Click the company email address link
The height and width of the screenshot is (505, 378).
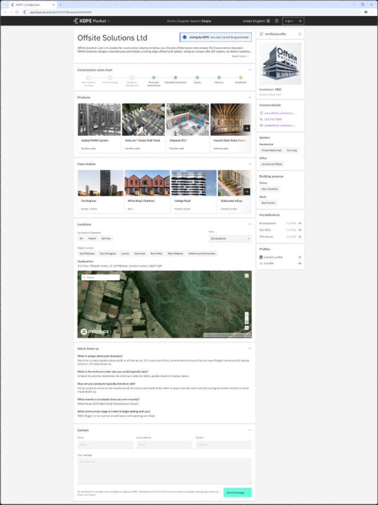[280, 125]
